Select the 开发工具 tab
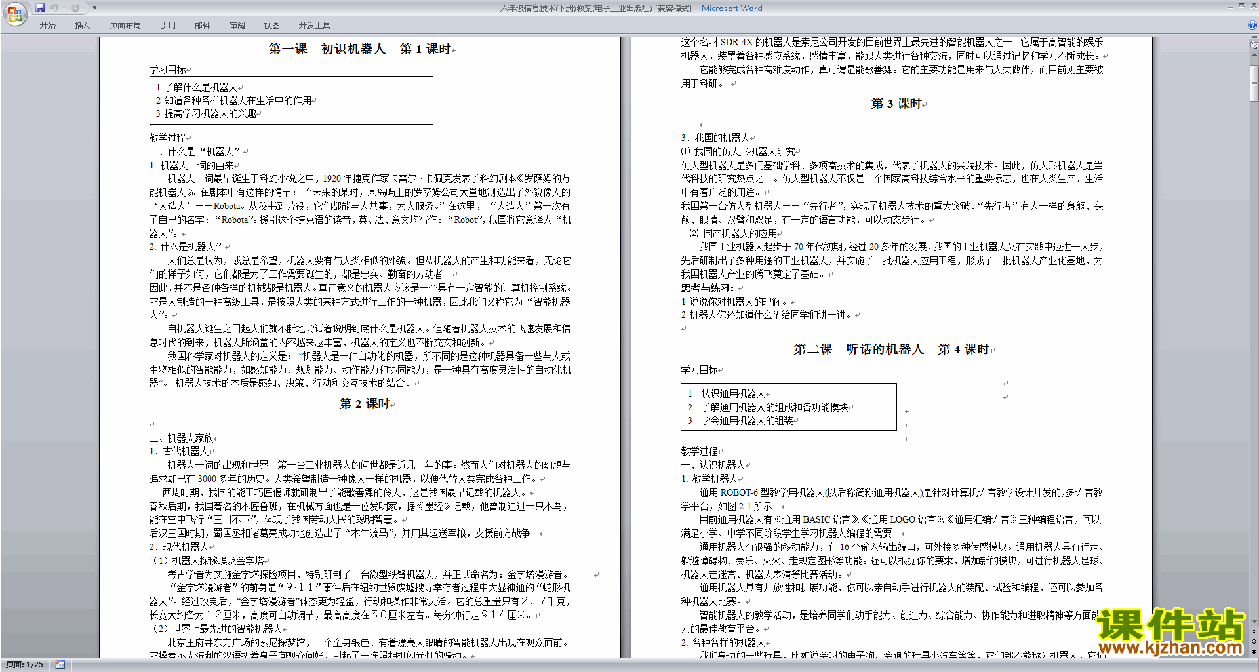The height and width of the screenshot is (672, 1259). (314, 25)
